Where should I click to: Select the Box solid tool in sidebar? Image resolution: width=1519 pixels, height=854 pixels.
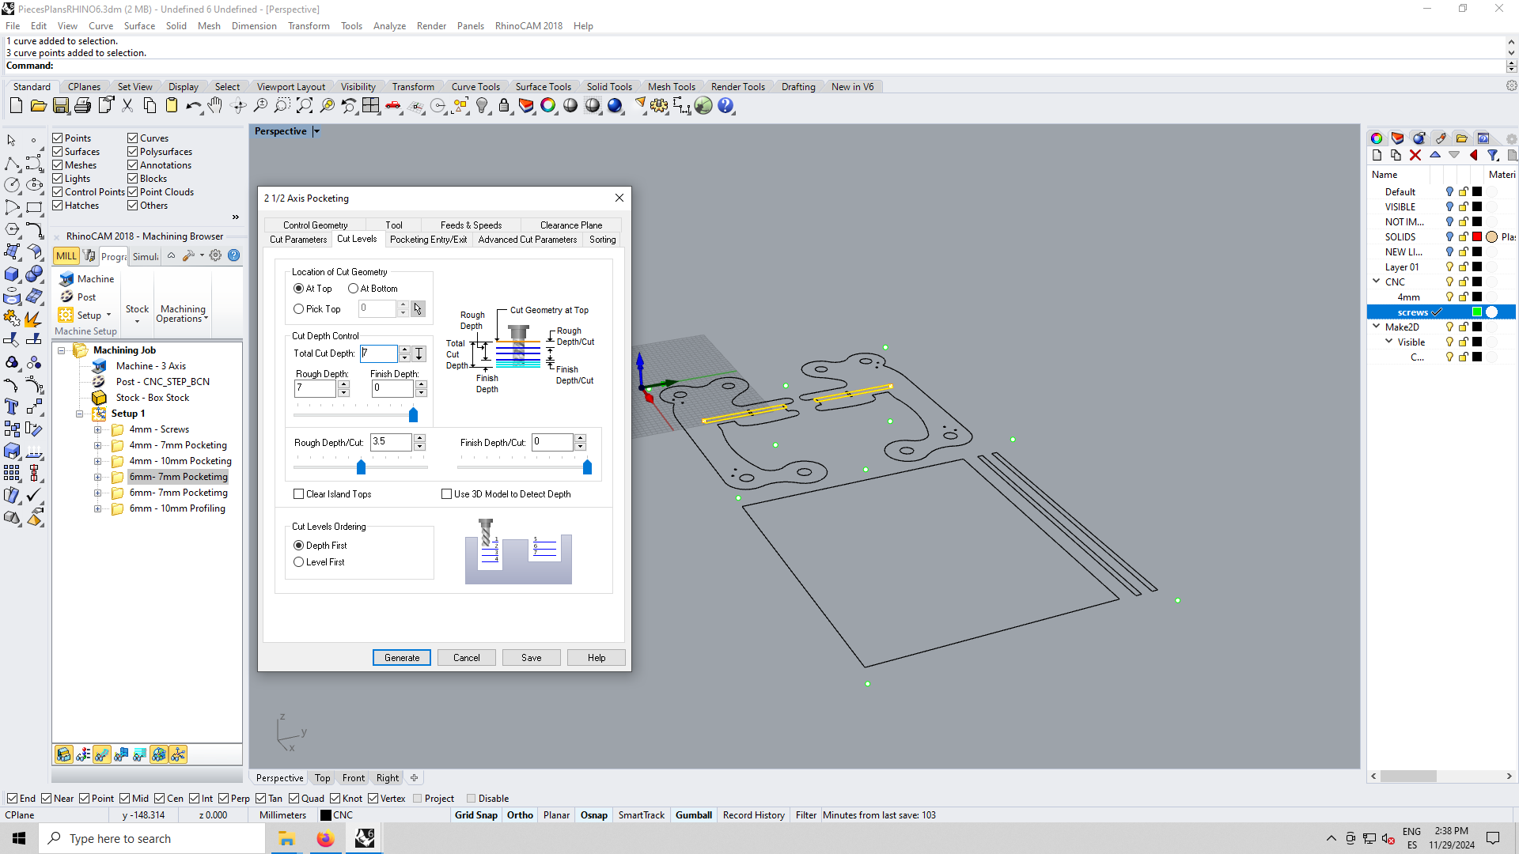12,274
